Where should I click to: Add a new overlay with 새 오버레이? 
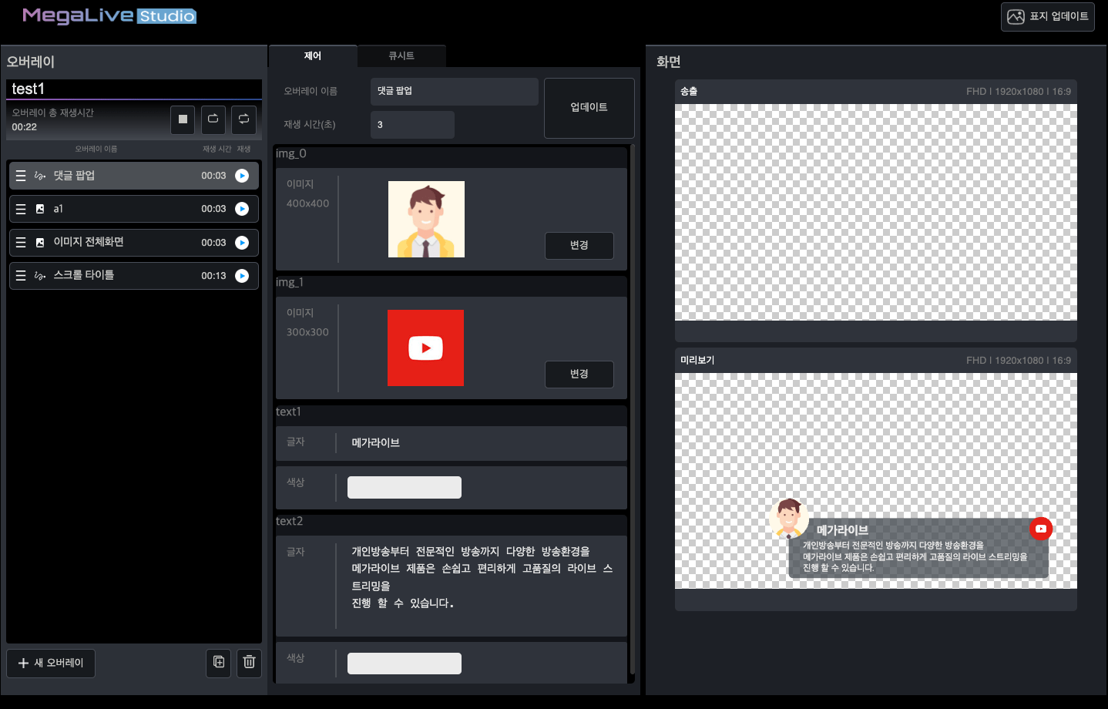[x=51, y=663]
